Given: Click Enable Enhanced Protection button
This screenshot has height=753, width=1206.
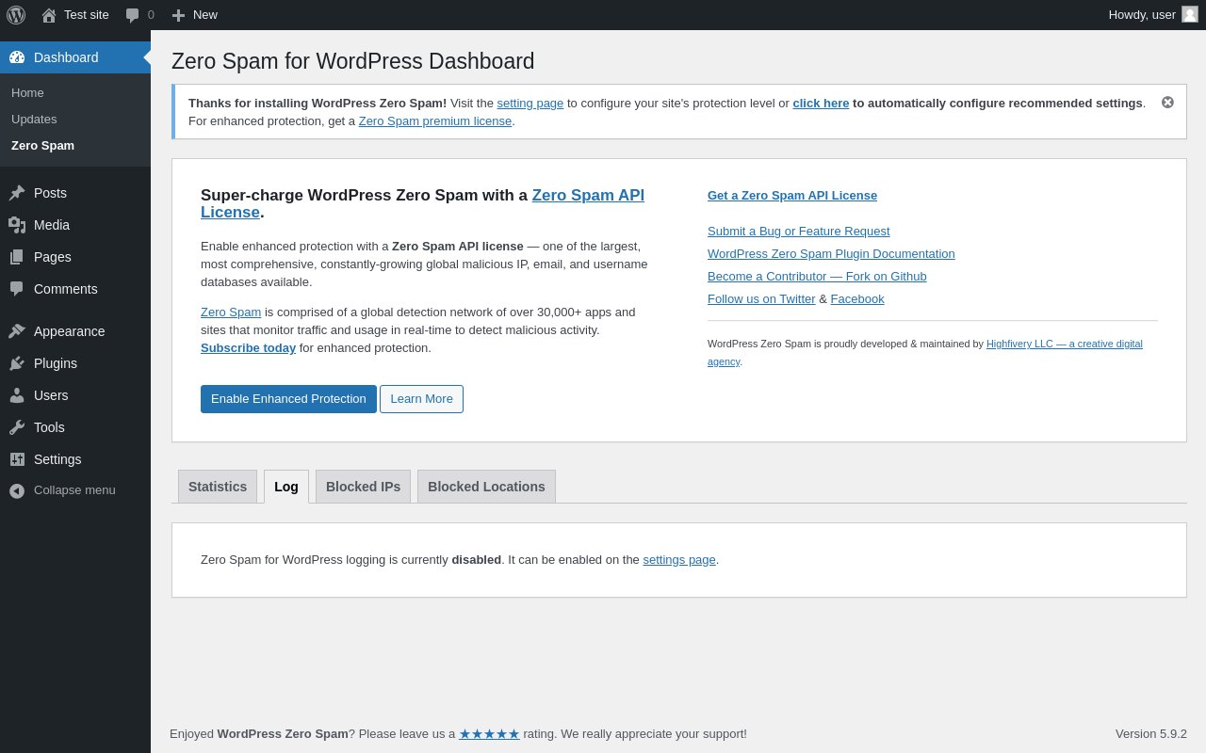Looking at the screenshot, I should pos(288,399).
